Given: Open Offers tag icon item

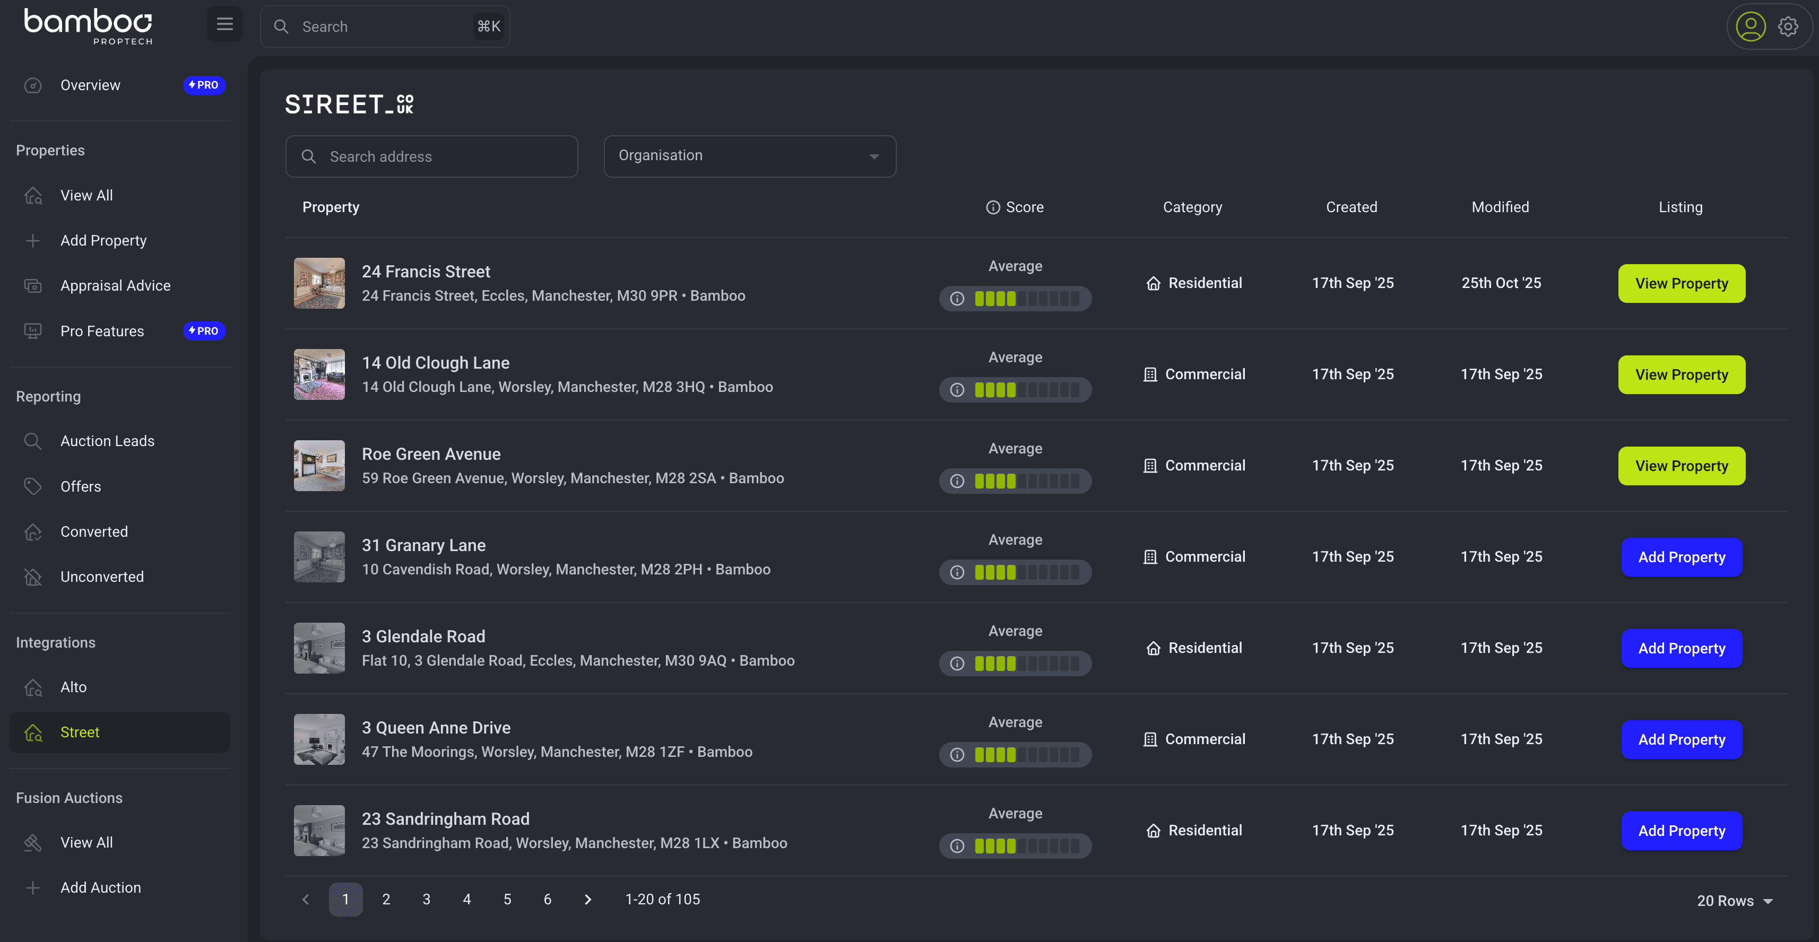Looking at the screenshot, I should (33, 486).
